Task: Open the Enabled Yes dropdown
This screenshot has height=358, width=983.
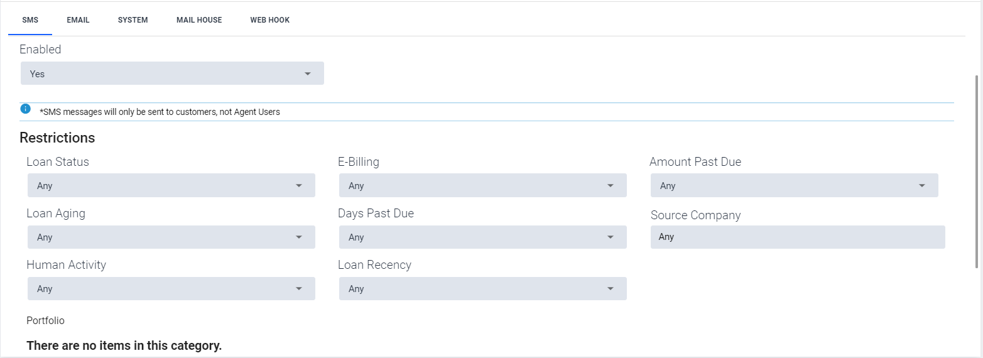Action: click(x=172, y=73)
